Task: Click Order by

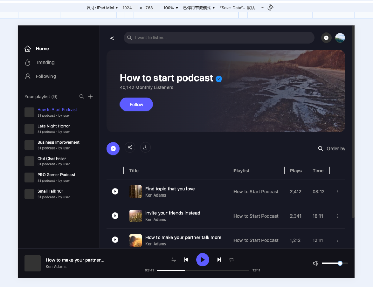Action: (336, 149)
